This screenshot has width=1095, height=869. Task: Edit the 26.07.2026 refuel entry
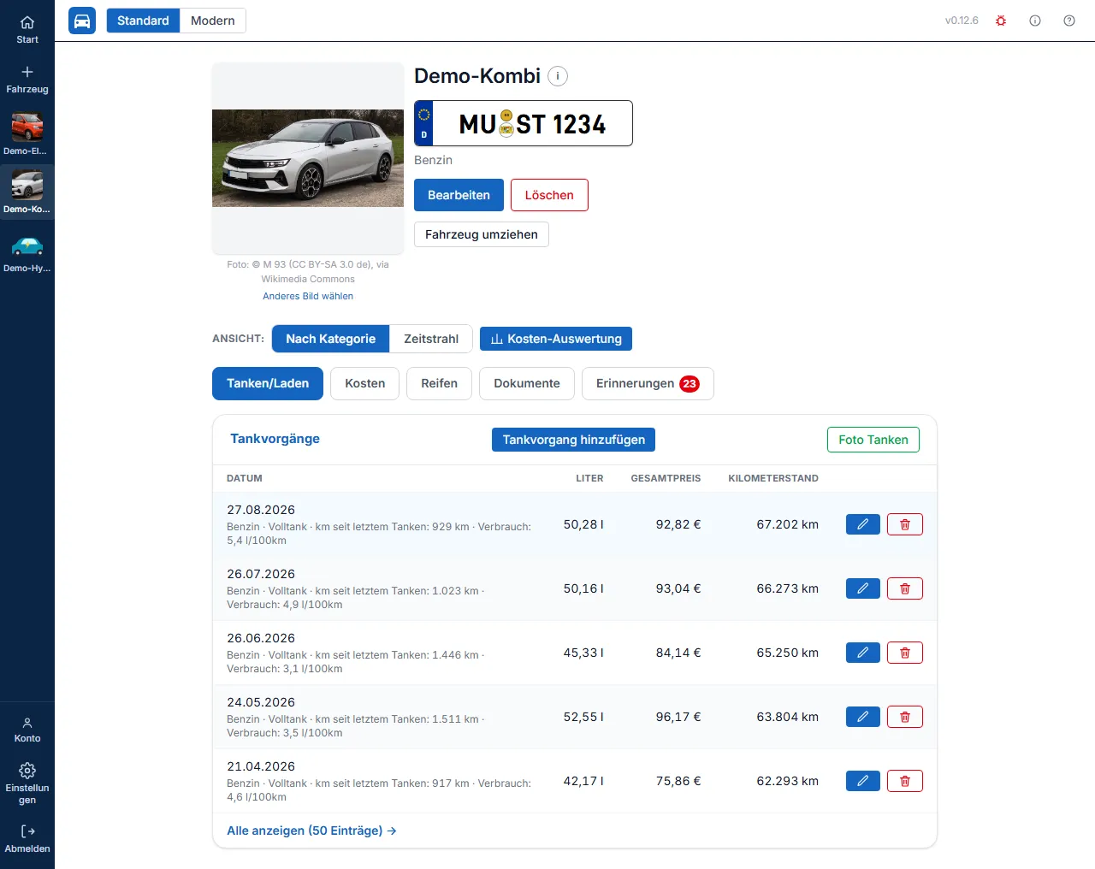[863, 588]
